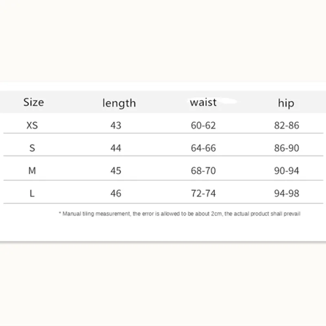
Task: Select the M size row label
Action: point(32,171)
